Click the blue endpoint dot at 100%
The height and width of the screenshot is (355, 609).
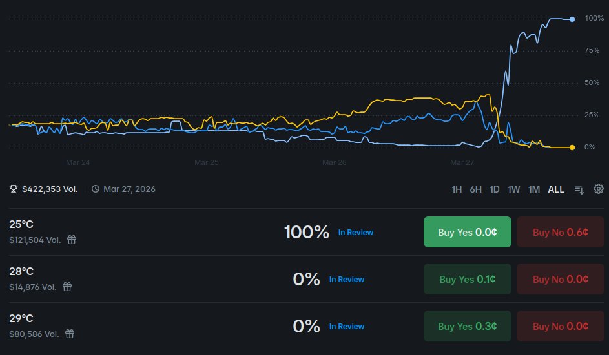tap(572, 19)
